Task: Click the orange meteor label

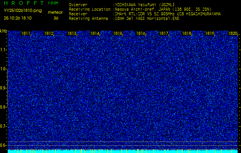Action: 55,12
